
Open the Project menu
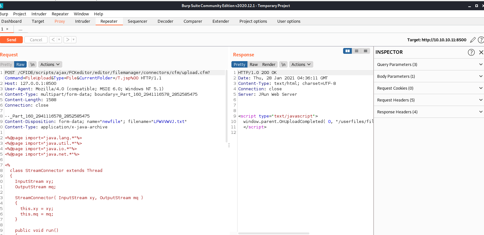tap(20, 14)
